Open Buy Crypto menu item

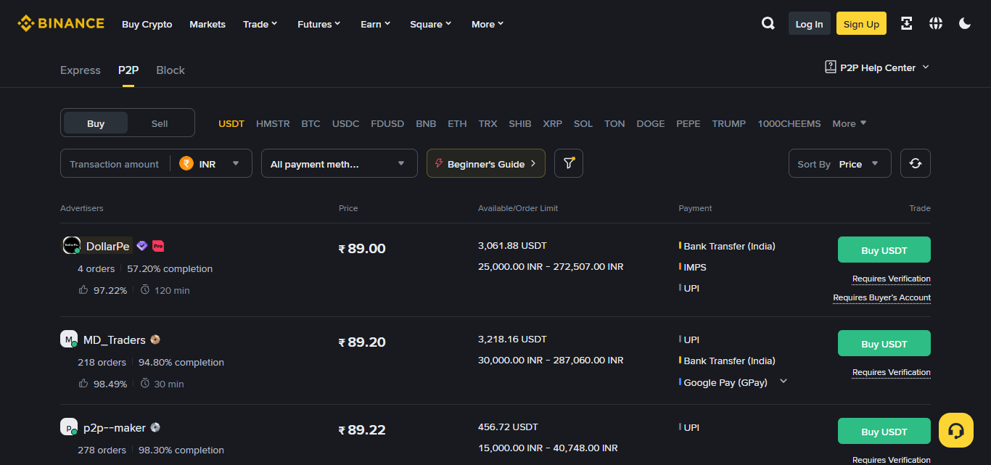point(147,24)
